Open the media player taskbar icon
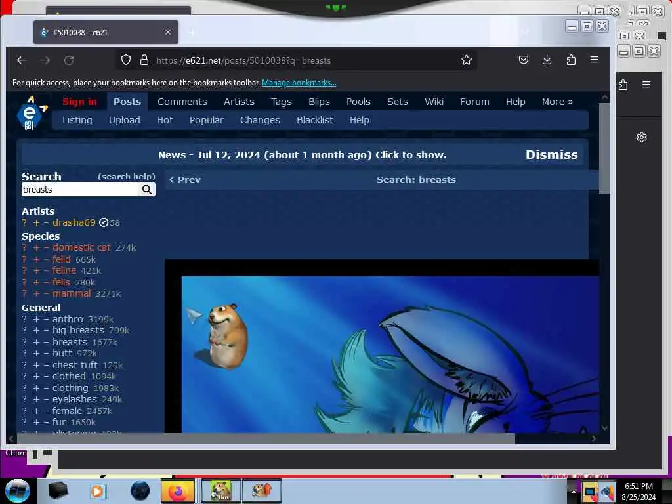The image size is (672, 504). 97,491
